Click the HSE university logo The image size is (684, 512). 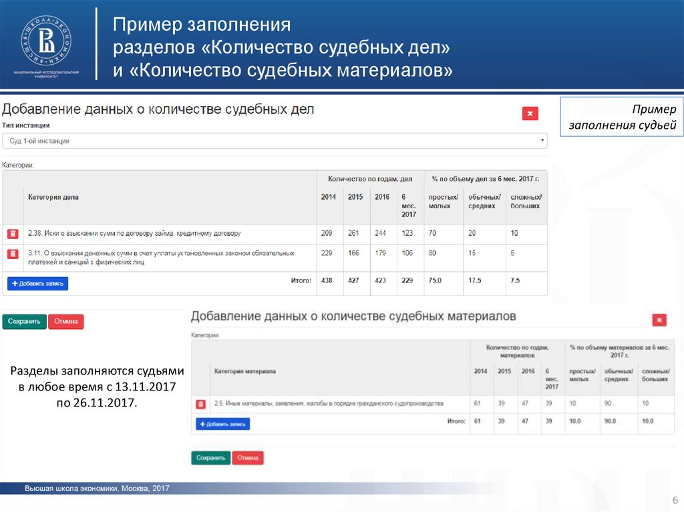(x=47, y=41)
